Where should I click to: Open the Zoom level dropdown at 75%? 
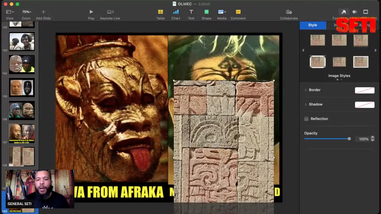point(26,12)
